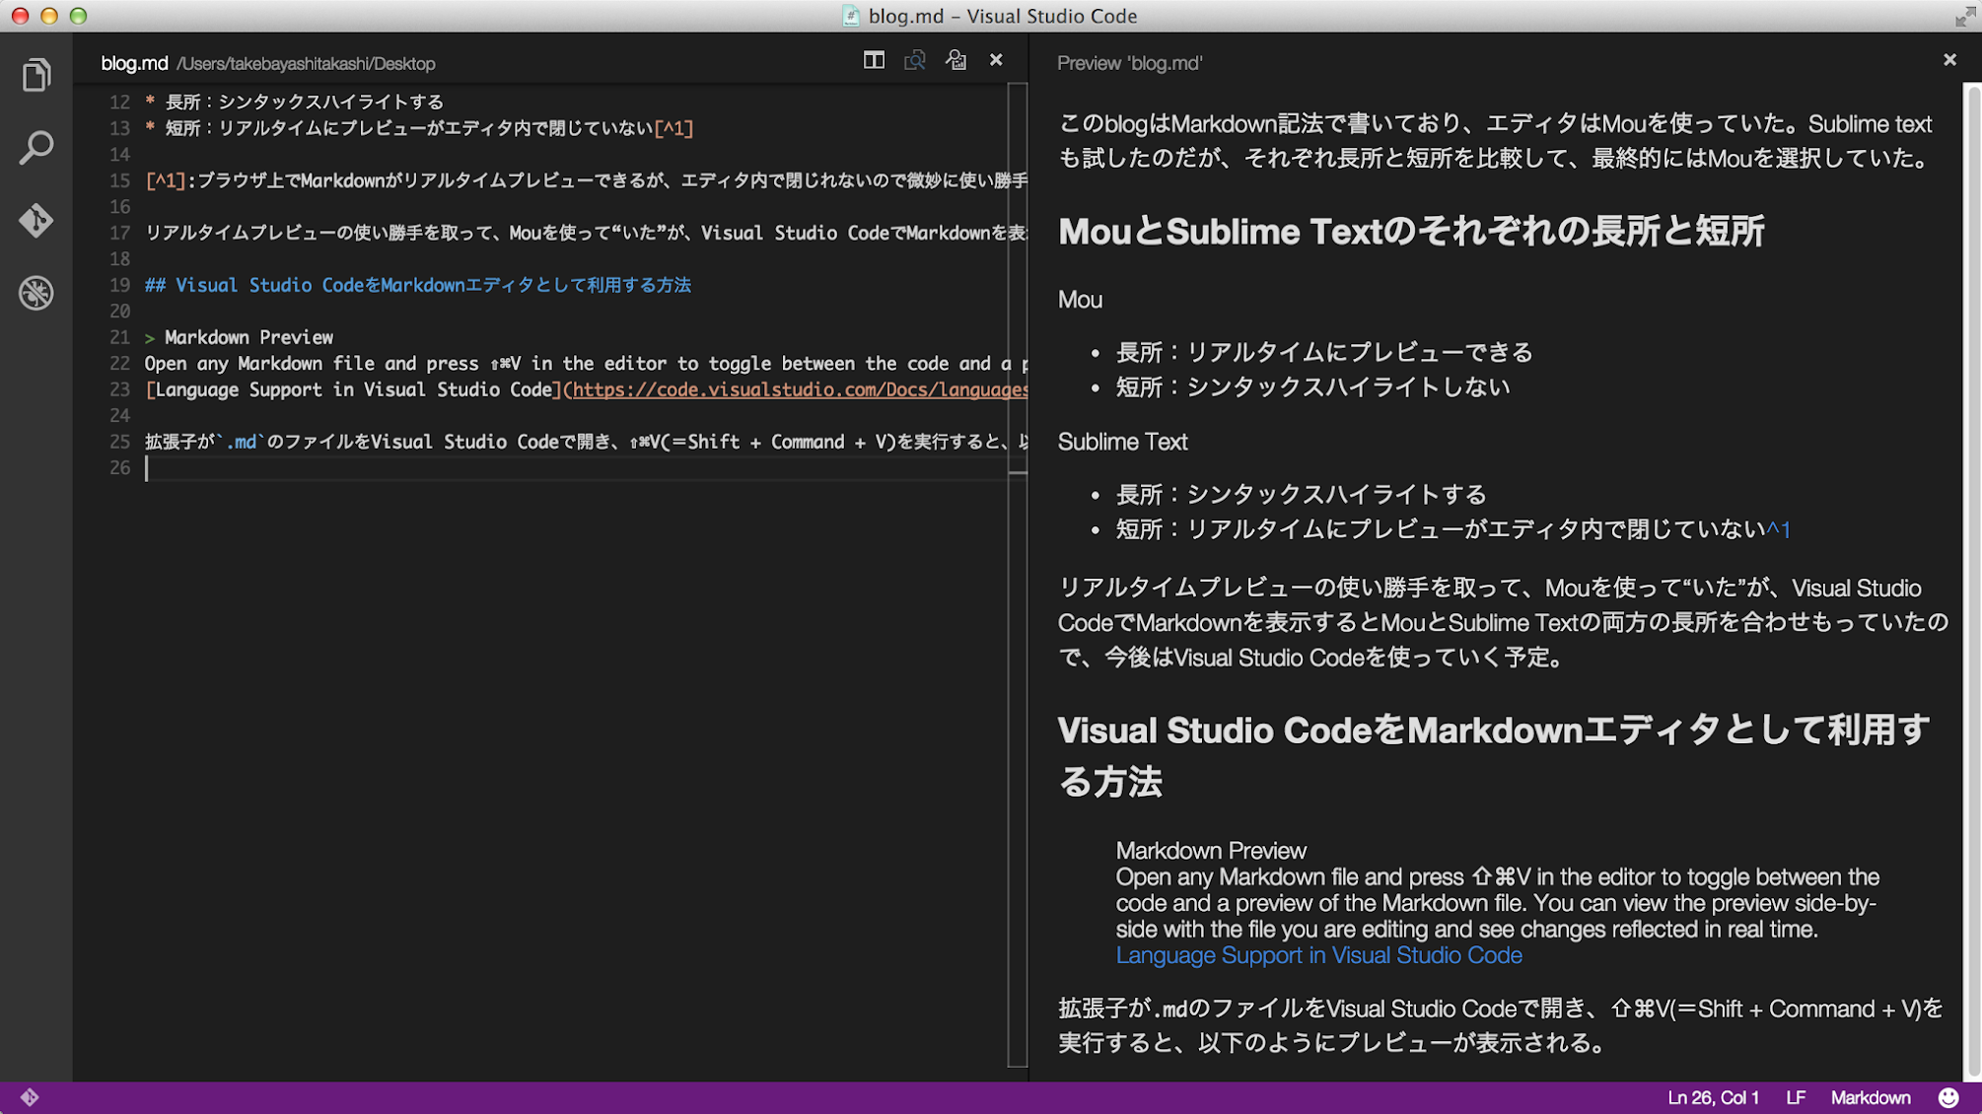This screenshot has height=1114, width=1982.
Task: Open the Git source control view
Action: tap(36, 220)
